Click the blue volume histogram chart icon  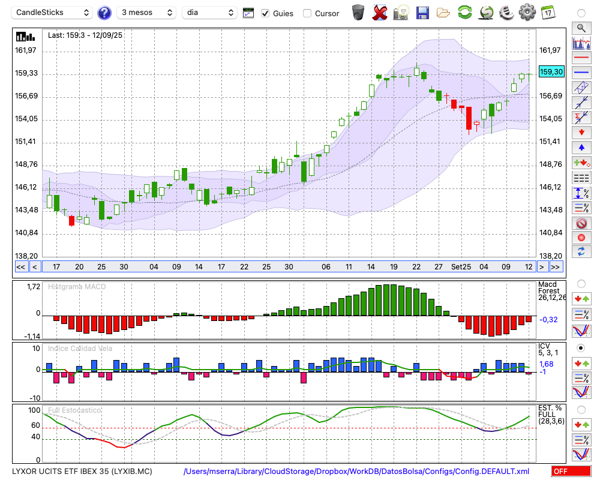581,43
